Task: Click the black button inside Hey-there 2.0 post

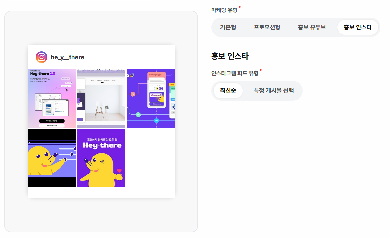Action: 52,121
